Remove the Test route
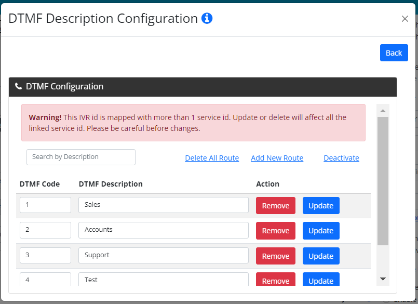Viewport: 418px width, 304px height. click(x=276, y=279)
